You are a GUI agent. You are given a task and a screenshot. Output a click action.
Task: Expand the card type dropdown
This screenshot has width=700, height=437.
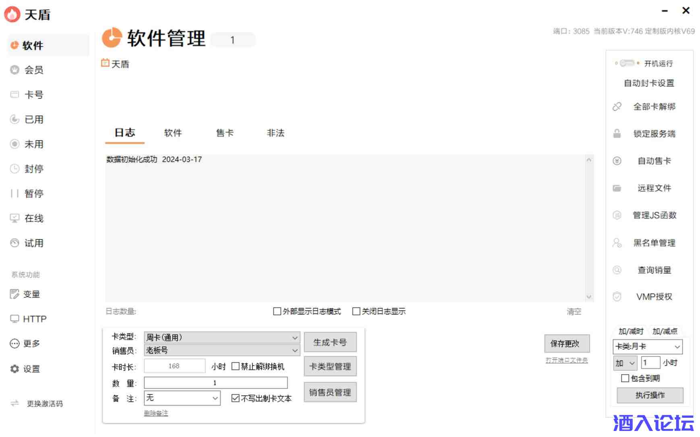pos(295,338)
